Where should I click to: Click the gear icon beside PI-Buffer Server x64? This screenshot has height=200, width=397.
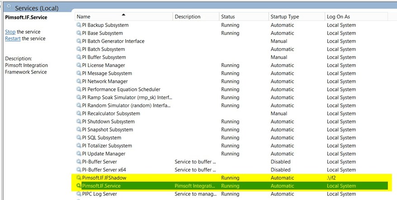(x=79, y=170)
